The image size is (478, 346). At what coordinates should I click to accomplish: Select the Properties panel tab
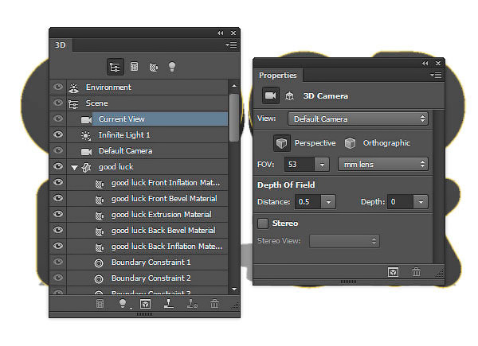pyautogui.click(x=278, y=75)
